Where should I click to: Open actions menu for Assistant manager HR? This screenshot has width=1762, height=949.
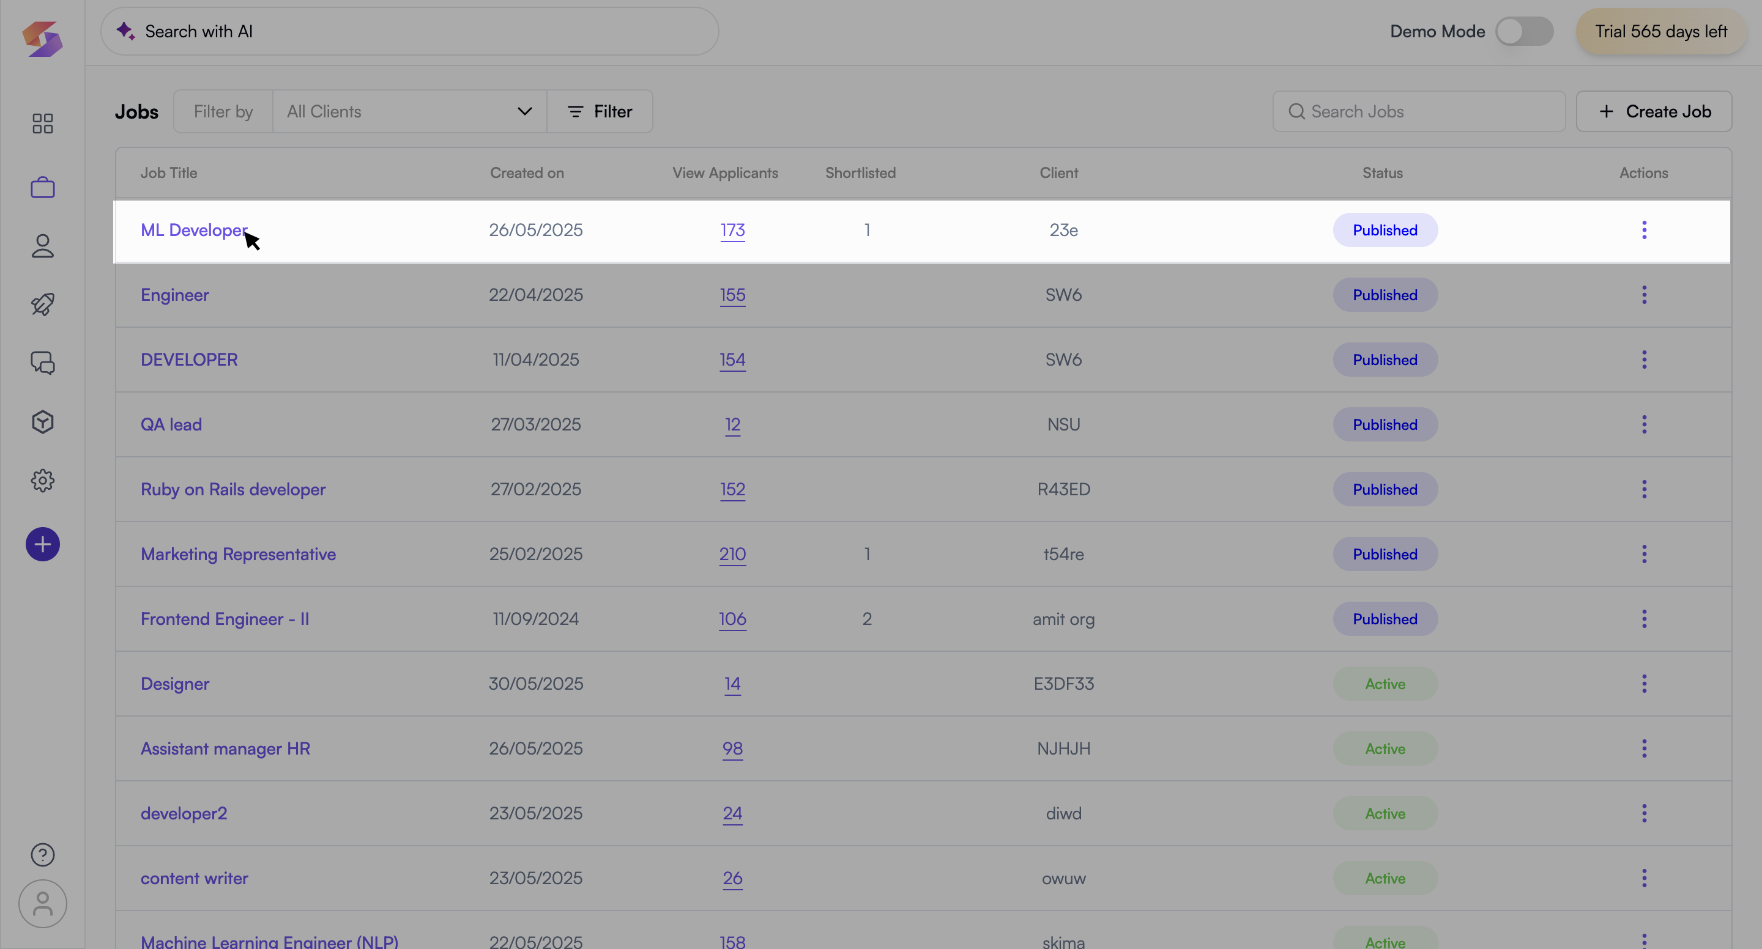tap(1644, 748)
